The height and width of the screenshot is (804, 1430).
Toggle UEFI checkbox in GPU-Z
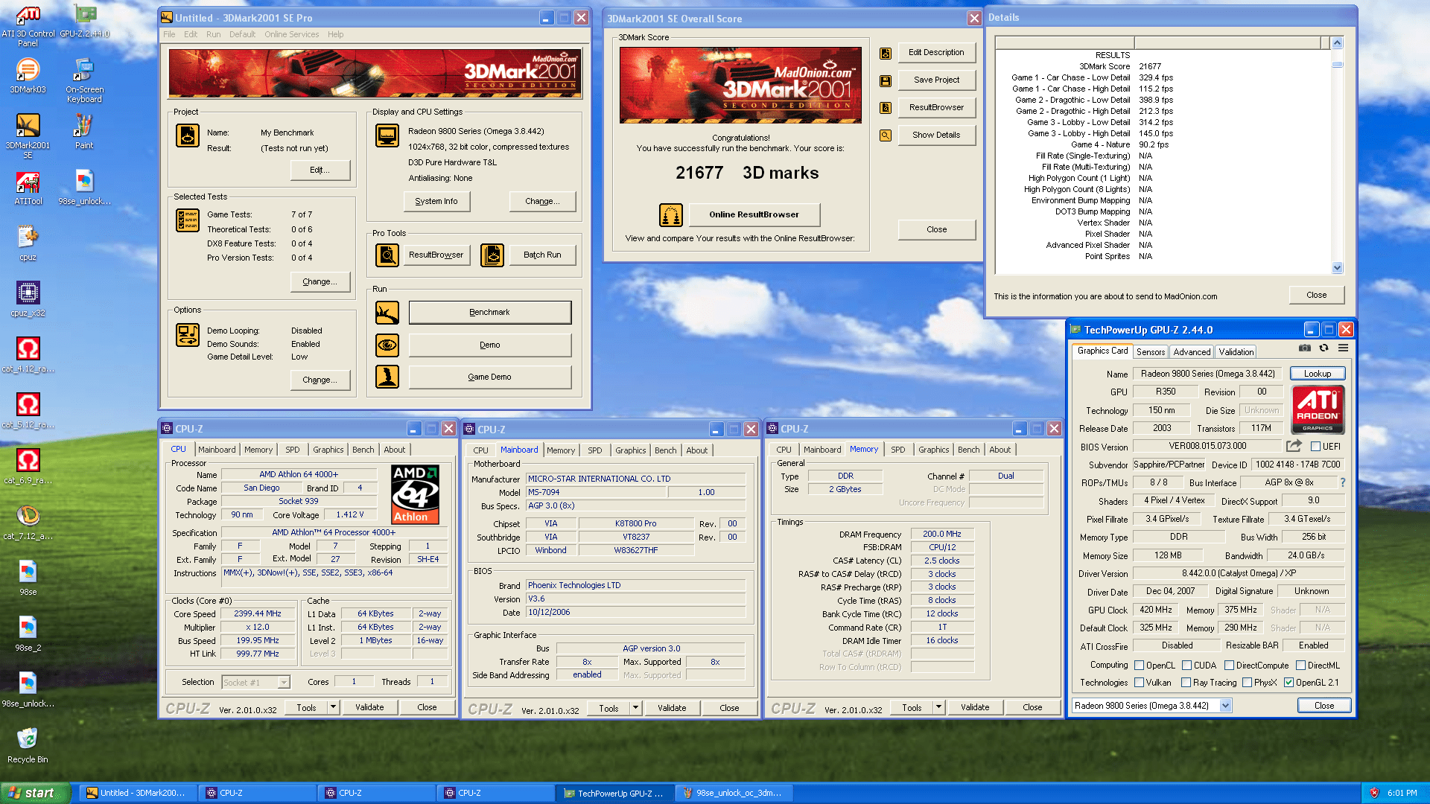pos(1315,447)
